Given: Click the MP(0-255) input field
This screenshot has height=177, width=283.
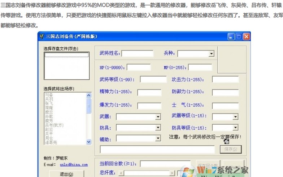Looking at the screenshot, I should (x=200, y=67).
